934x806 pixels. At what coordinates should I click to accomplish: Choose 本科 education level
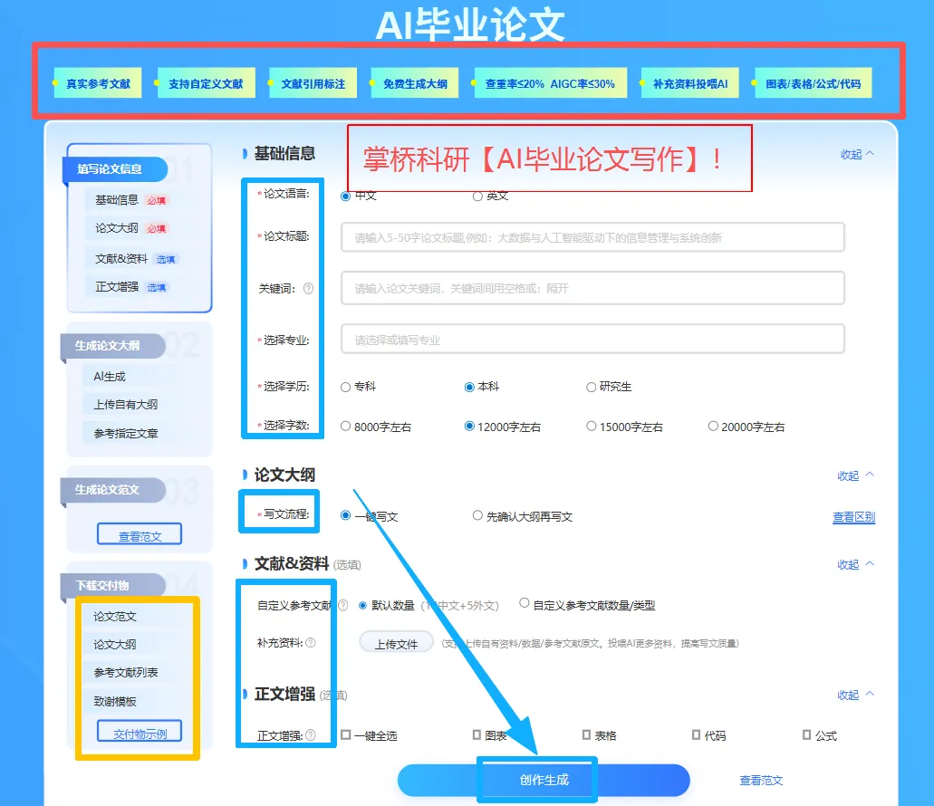point(469,387)
